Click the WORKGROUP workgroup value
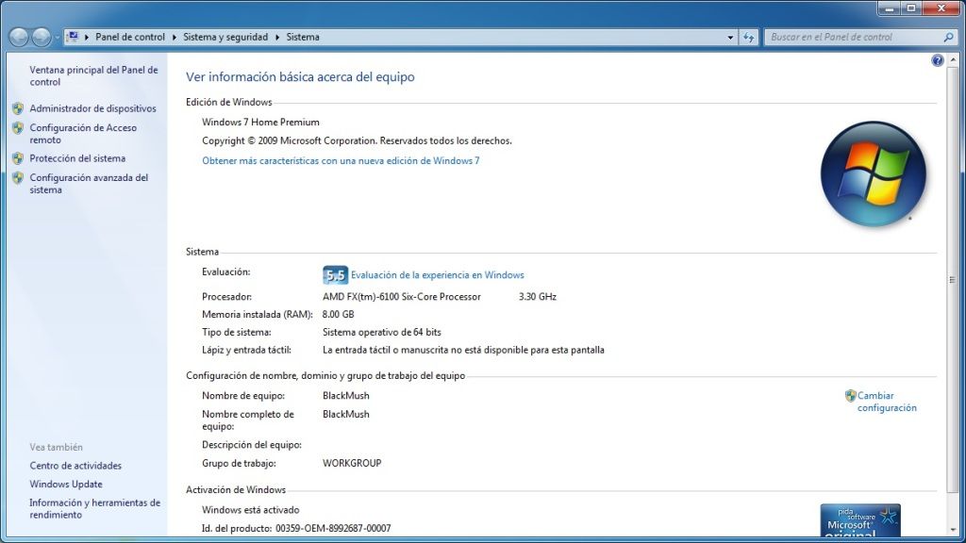The image size is (966, 543). pyautogui.click(x=353, y=463)
